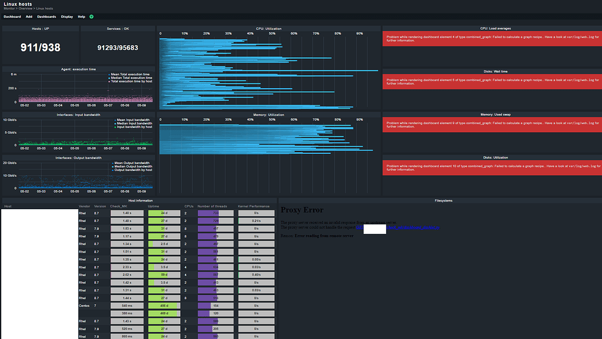Open the dashboard link in the Proxy Error message
The image size is (602, 339).
click(412, 227)
